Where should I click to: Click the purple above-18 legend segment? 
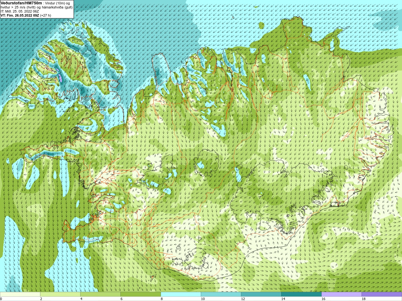click(x=382, y=294)
